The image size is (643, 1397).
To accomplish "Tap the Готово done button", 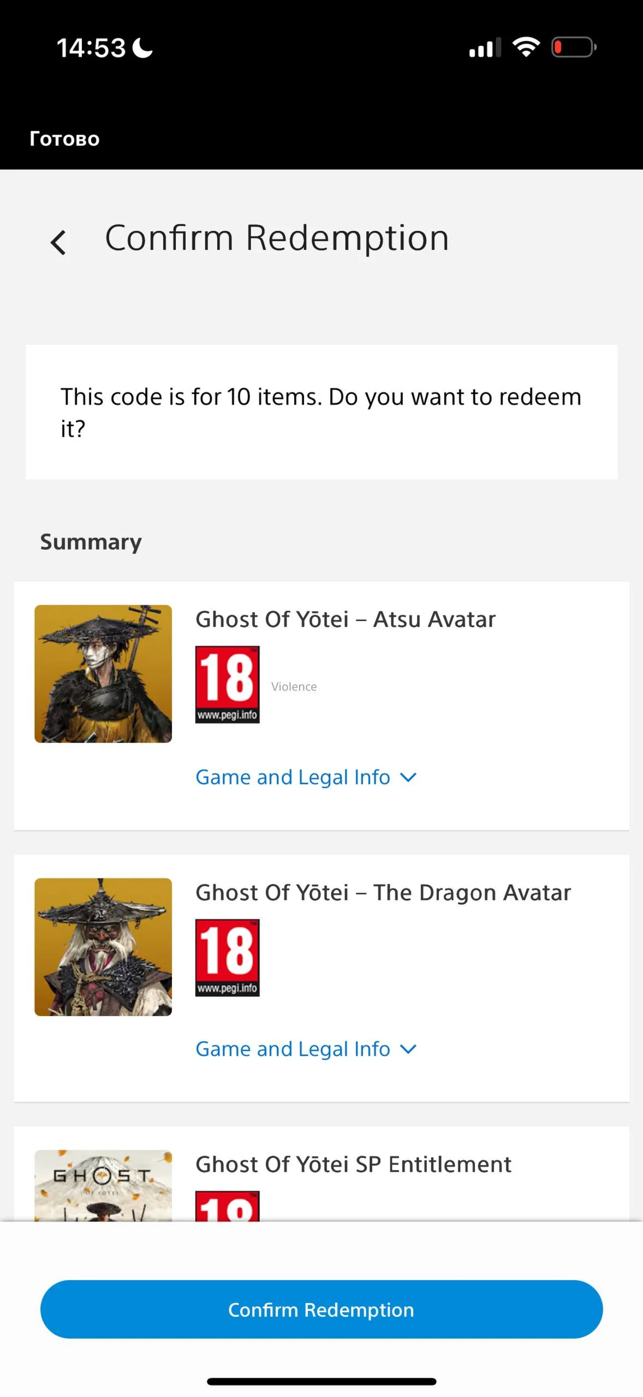I will click(x=64, y=139).
